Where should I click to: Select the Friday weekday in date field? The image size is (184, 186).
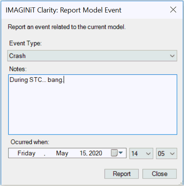click(27, 153)
